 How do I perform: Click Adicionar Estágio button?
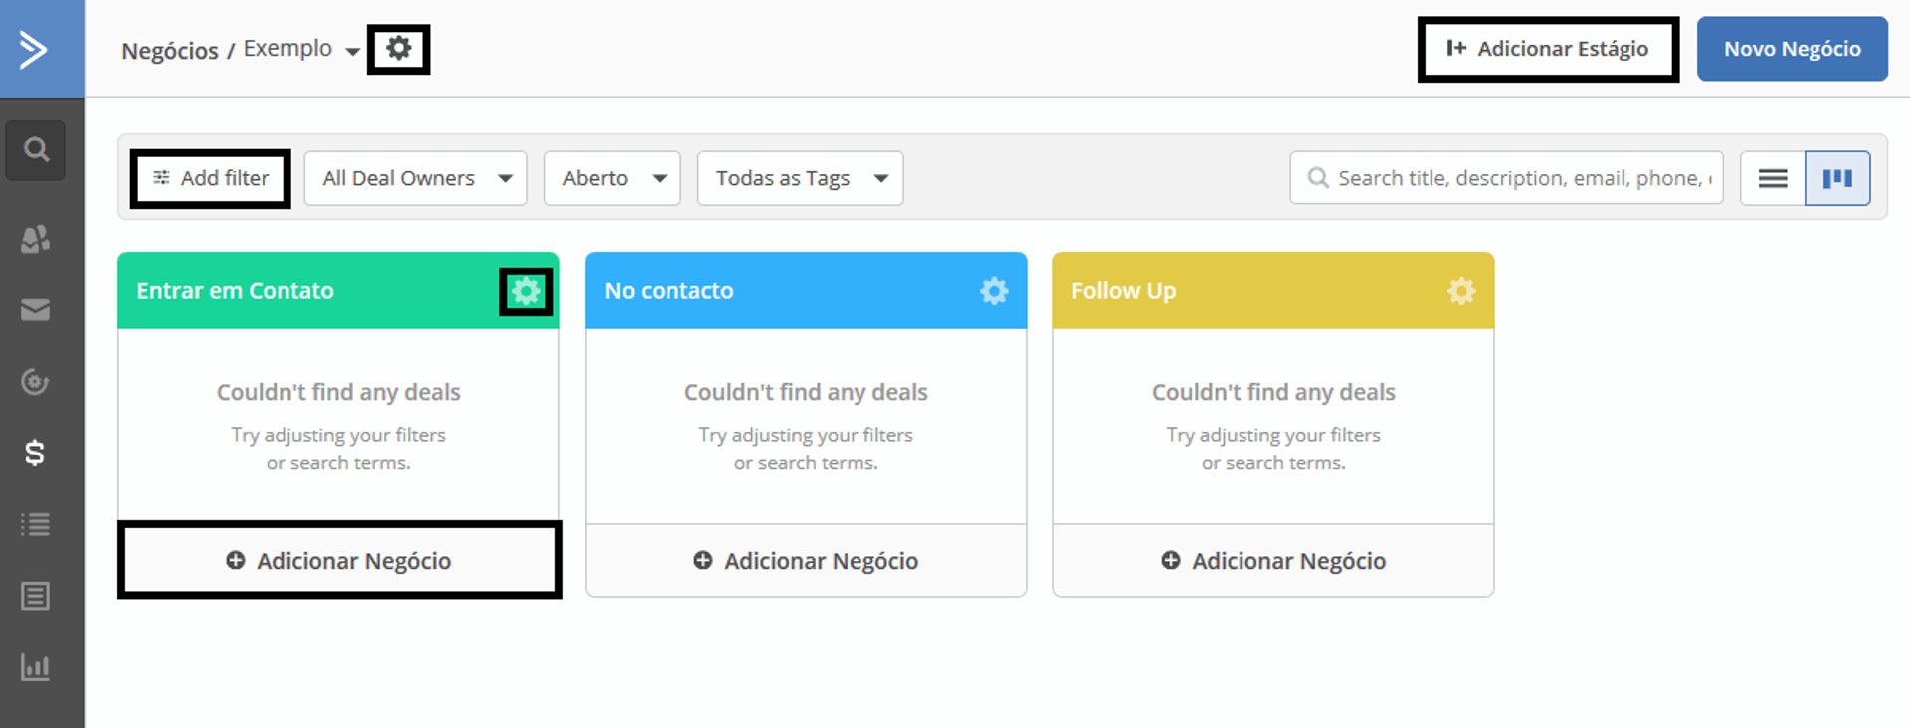click(x=1548, y=49)
